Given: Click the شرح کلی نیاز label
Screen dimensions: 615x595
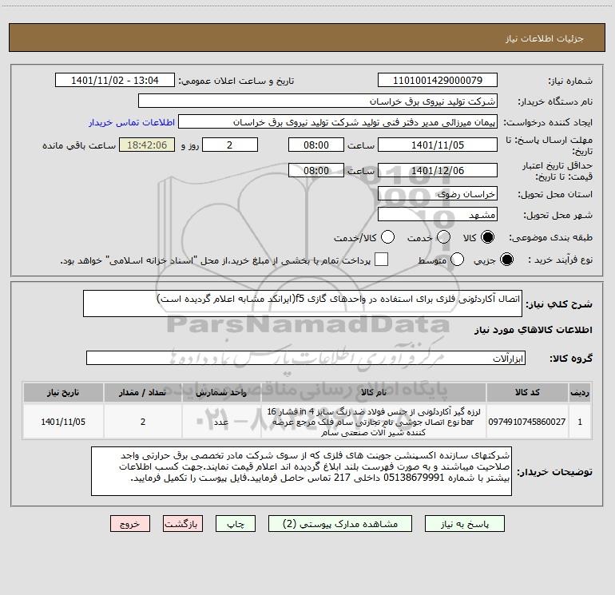Looking at the screenshot, I should [x=559, y=304].
